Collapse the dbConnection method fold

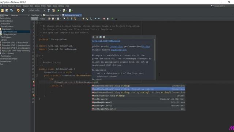(x=37, y=76)
